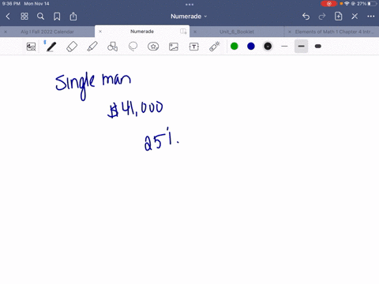This screenshot has width=379, height=284.
Task: Add a new page
Action: click(338, 17)
